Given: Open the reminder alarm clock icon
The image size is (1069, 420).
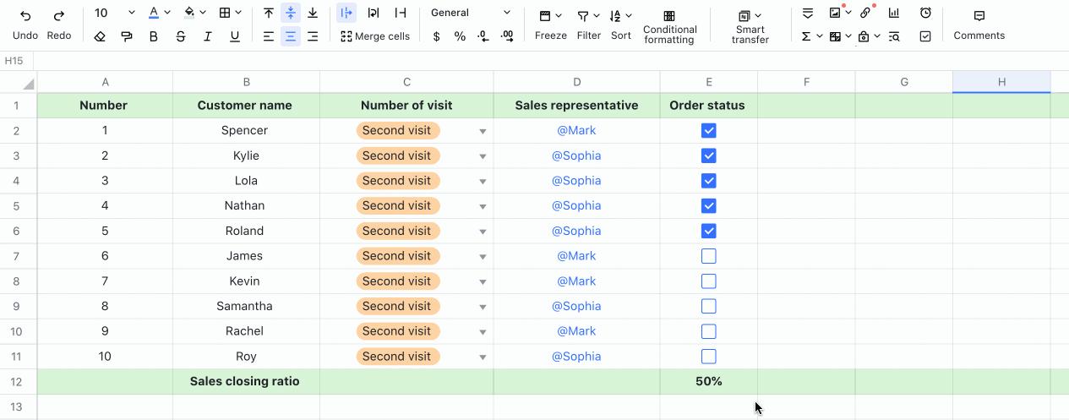Looking at the screenshot, I should pos(925,13).
